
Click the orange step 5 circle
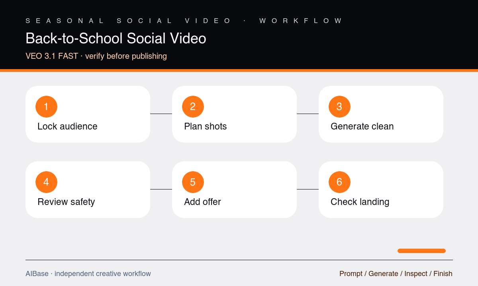(193, 182)
